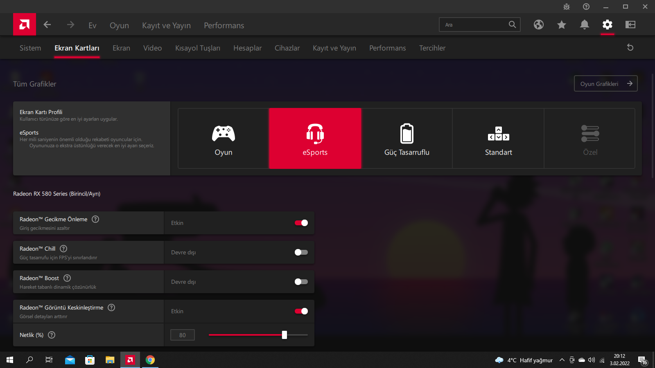Screen dimensions: 655x368
Task: Click the AMD Radeon logo home icon
Action: pyautogui.click(x=25, y=25)
